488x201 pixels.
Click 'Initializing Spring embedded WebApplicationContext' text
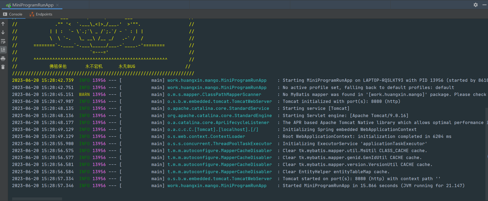349,130
